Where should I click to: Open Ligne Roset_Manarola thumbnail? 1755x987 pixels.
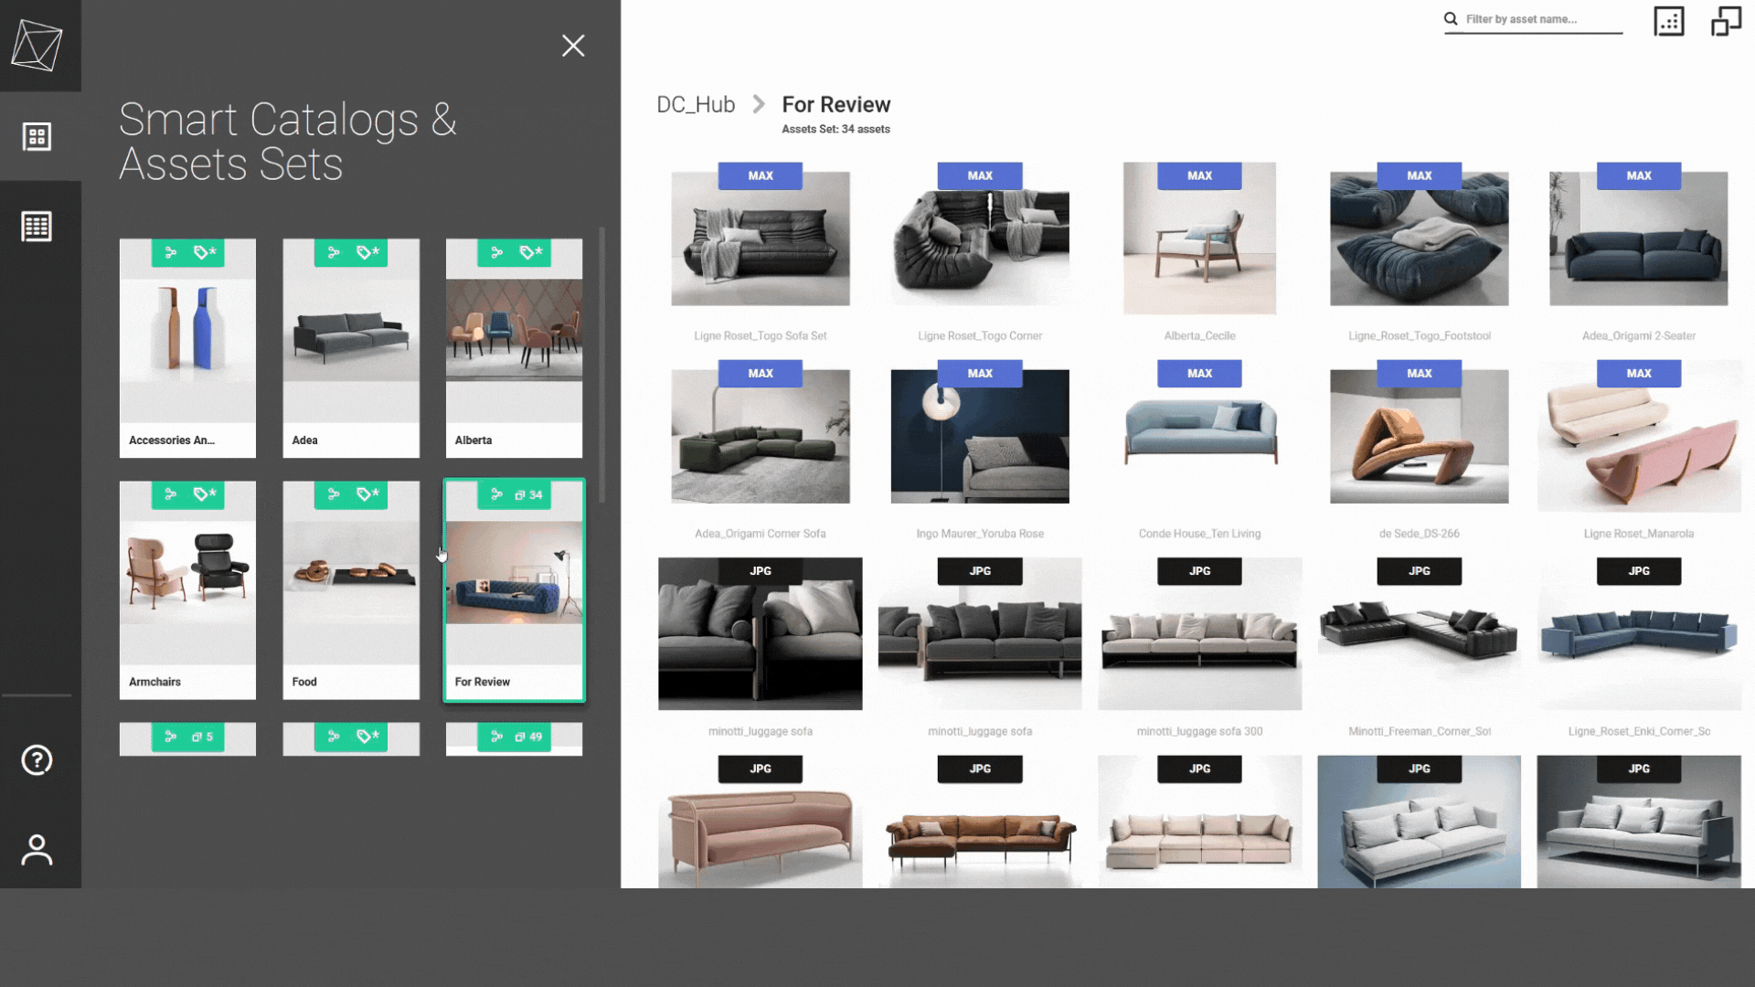point(1639,437)
